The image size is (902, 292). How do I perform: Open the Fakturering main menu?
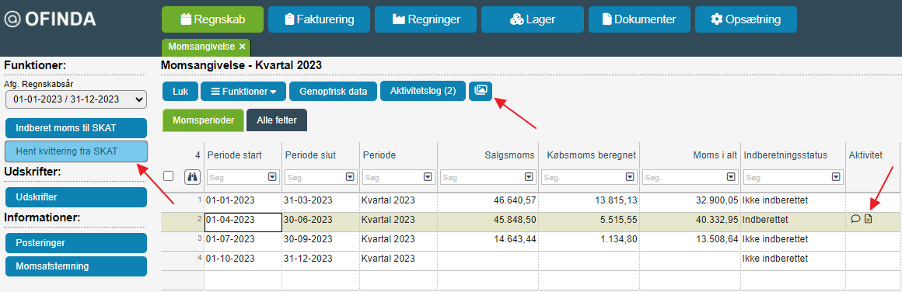tap(319, 19)
